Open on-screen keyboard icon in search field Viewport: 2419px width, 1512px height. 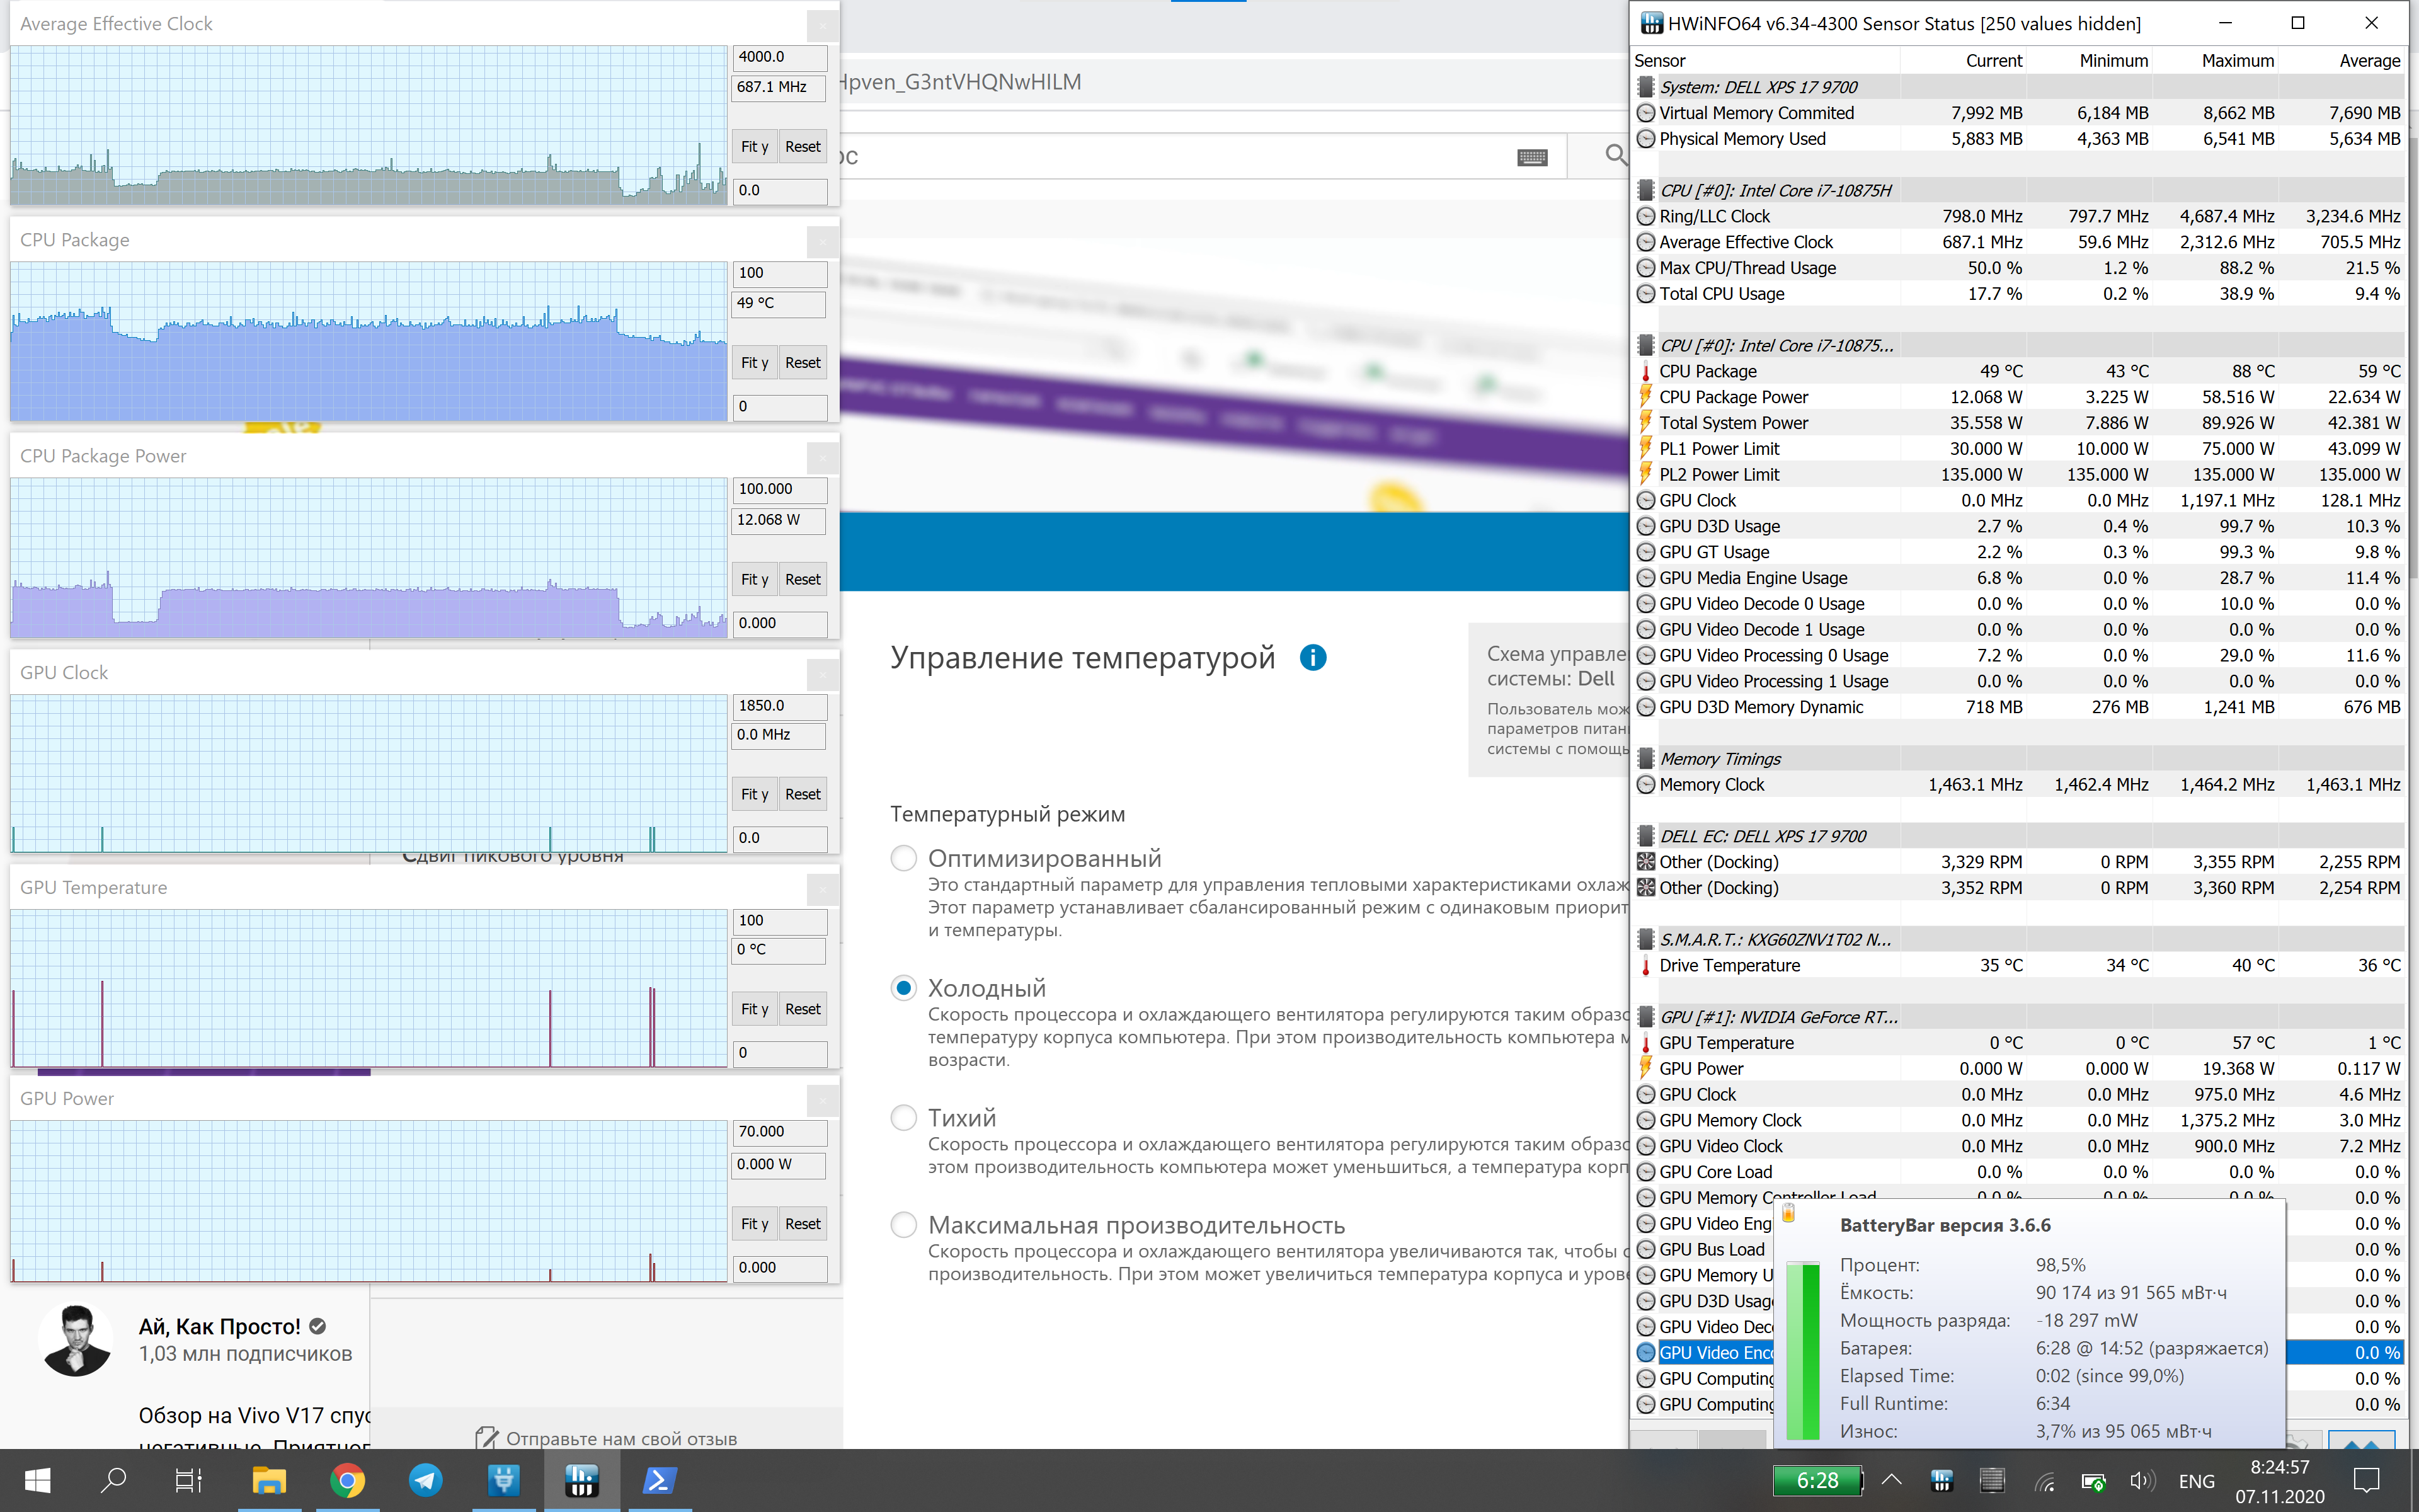(1533, 157)
